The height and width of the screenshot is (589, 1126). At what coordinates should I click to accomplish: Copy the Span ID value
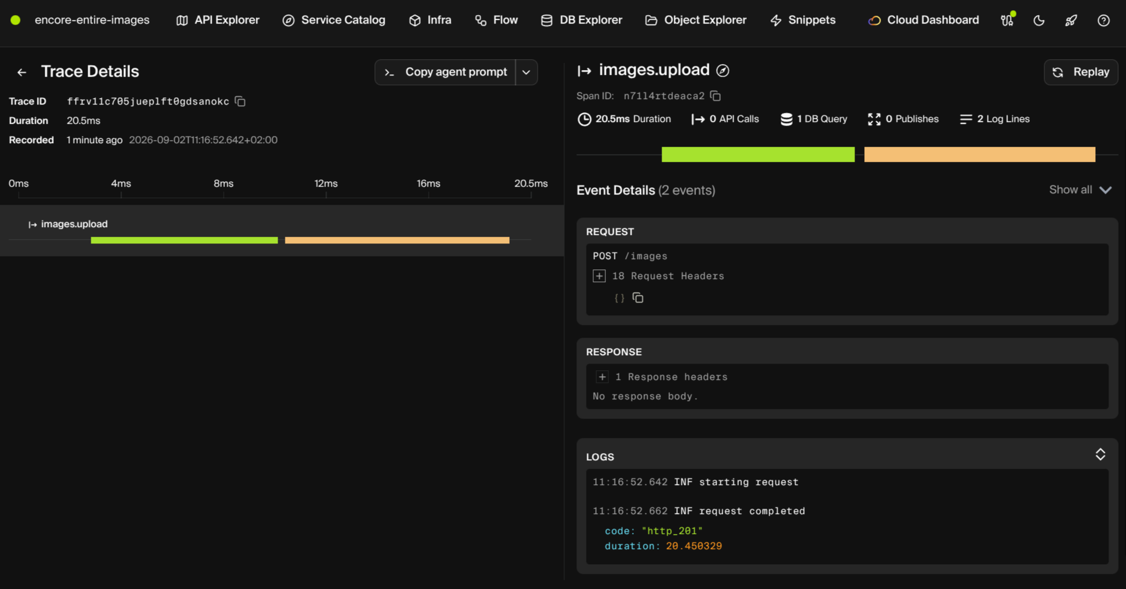[715, 96]
